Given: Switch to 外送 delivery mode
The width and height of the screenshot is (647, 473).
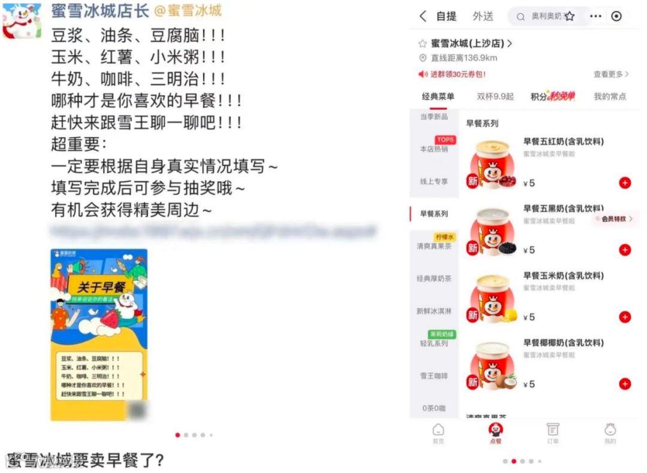Looking at the screenshot, I should point(483,17).
